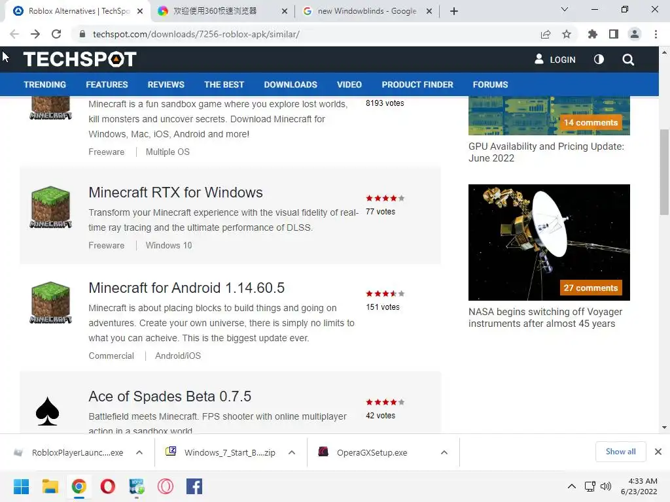The height and width of the screenshot is (502, 670).
Task: Select the Roblox Alternatives TechSpot tab
Action: pos(79,11)
